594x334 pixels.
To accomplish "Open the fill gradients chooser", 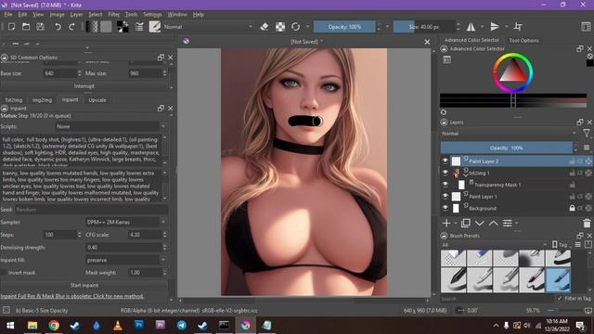I will [x=92, y=27].
